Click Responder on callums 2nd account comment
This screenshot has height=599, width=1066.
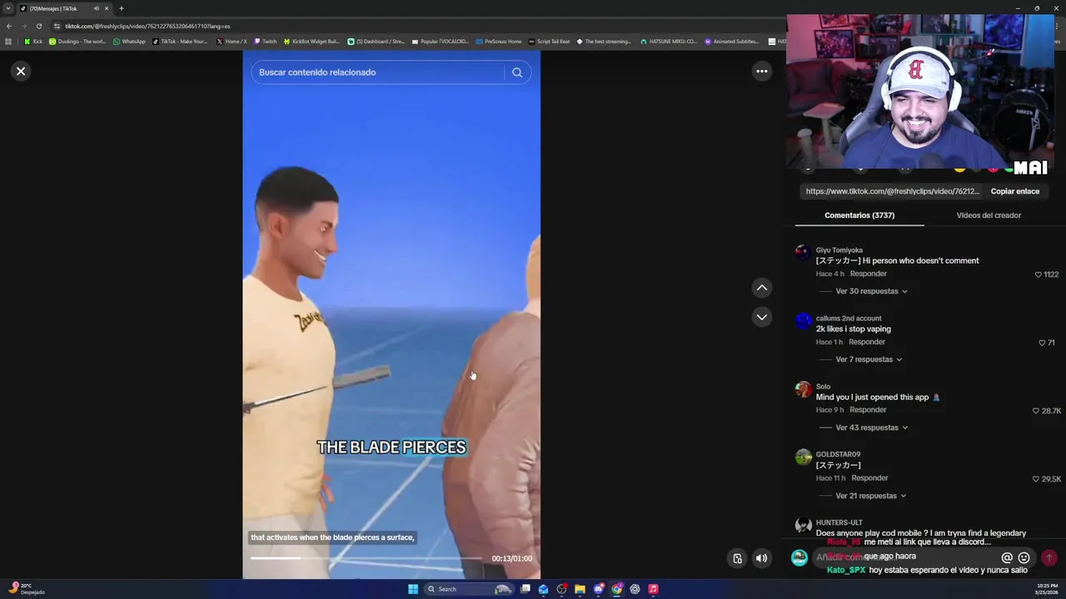click(867, 342)
